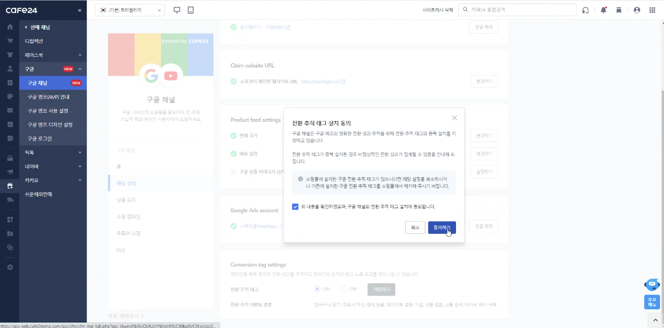Open 구글 앰프 디자인 설정 menu item
This screenshot has height=328, width=664.
click(x=53, y=124)
